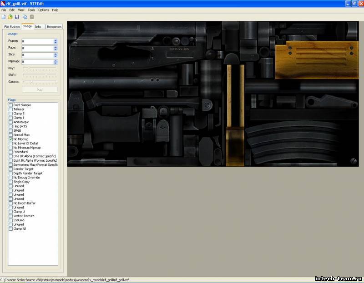Enable Eight Bit Alpha flag
Screen dimensions: 364x283
(x=10, y=160)
